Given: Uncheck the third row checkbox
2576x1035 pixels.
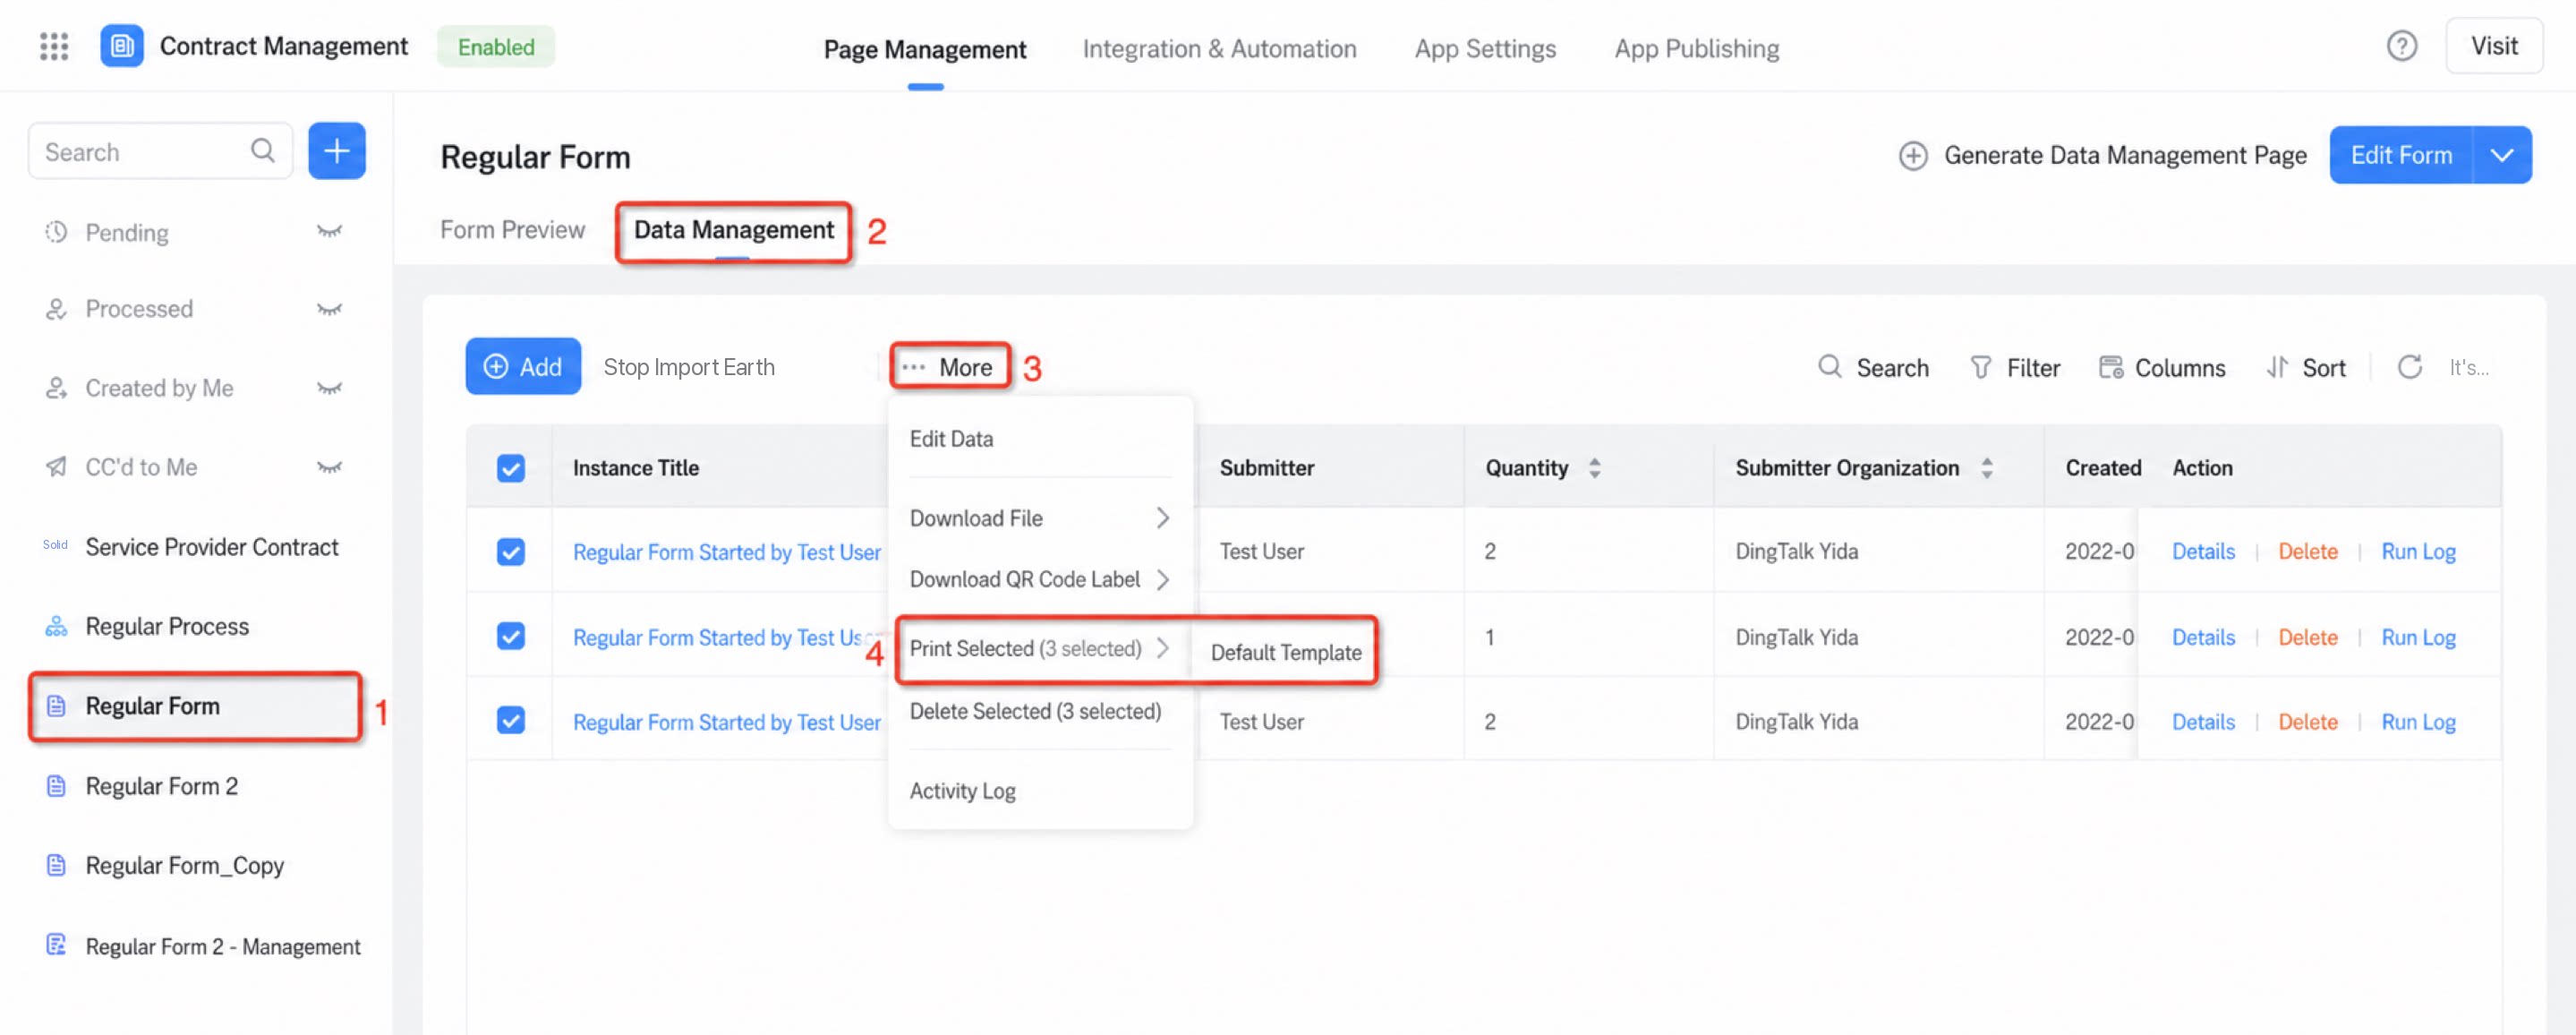Looking at the screenshot, I should (511, 721).
